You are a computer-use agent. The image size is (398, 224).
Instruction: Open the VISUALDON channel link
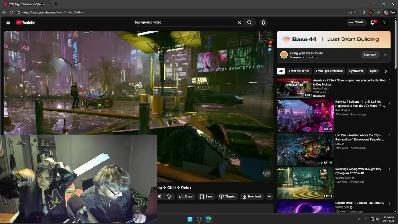point(342,208)
